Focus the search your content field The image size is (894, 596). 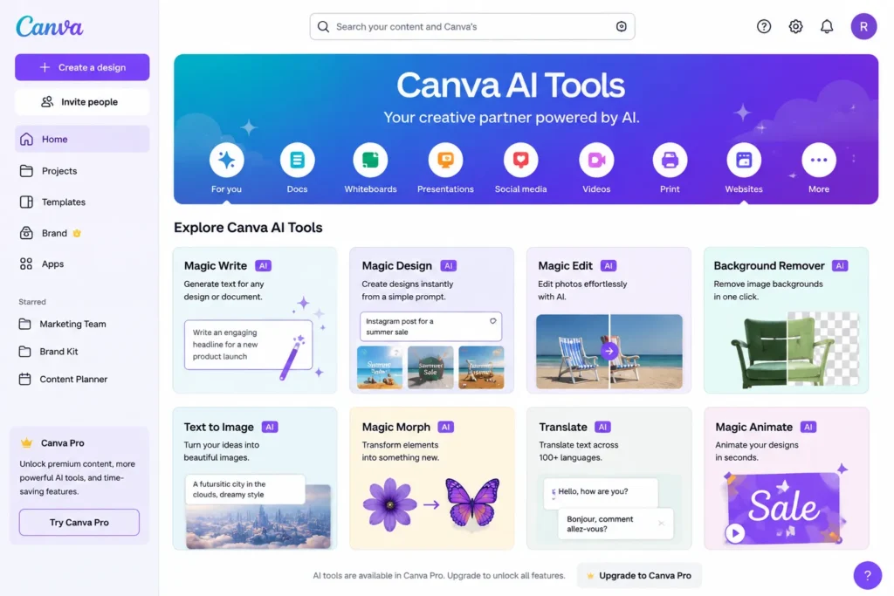tap(472, 26)
